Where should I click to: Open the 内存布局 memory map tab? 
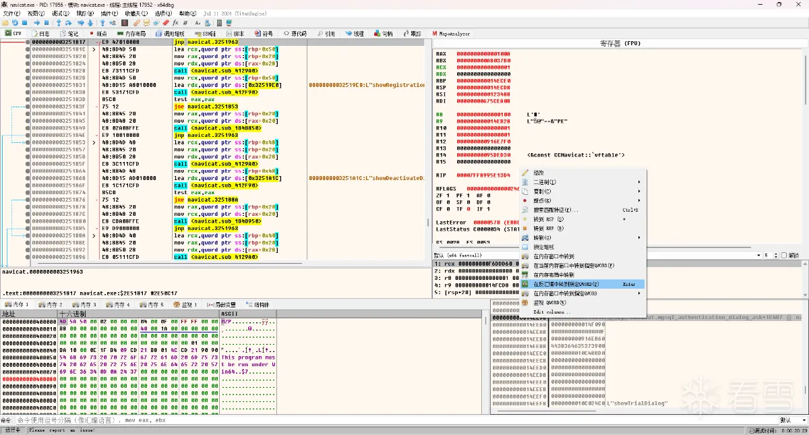pyautogui.click(x=131, y=34)
